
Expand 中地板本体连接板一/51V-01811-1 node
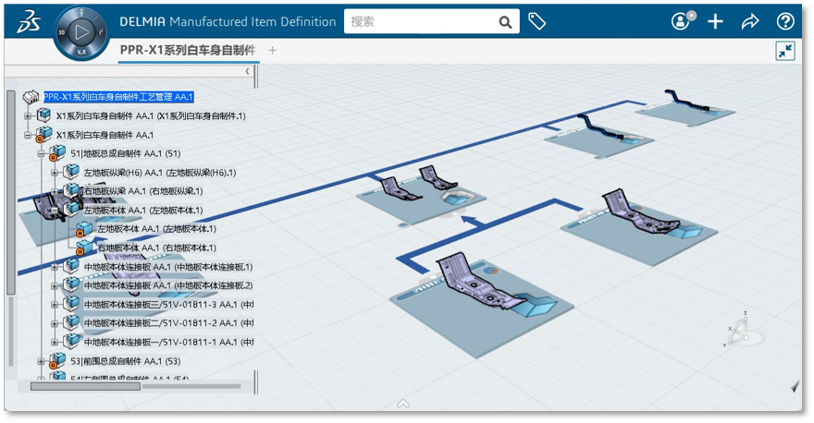55,342
